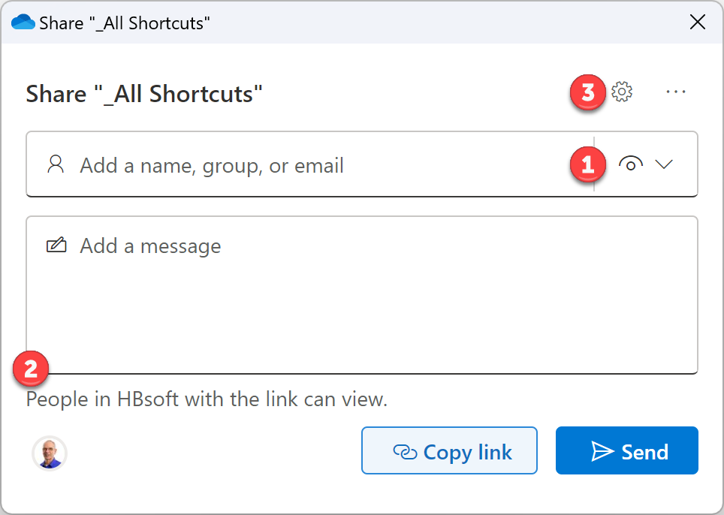Click the red badge numbered 3

coord(587,92)
